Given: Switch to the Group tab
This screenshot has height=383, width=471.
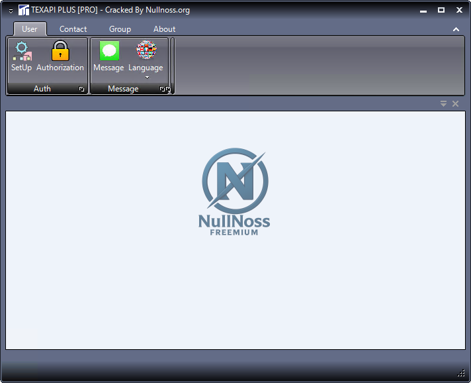Looking at the screenshot, I should 120,29.
